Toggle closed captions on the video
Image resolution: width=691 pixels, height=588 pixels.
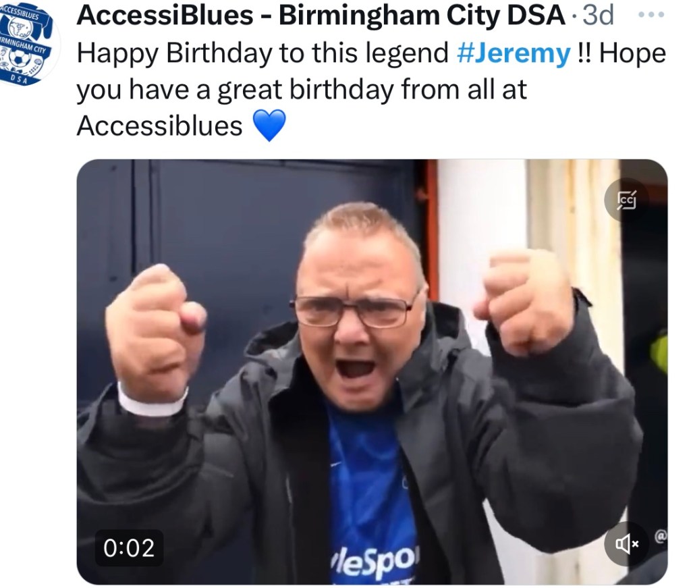[x=626, y=200]
